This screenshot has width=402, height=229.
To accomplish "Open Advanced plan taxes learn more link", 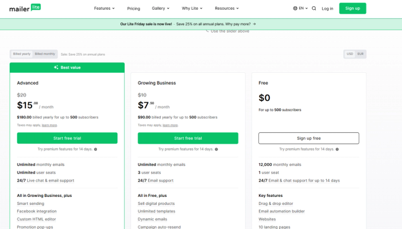I will pos(49,125).
